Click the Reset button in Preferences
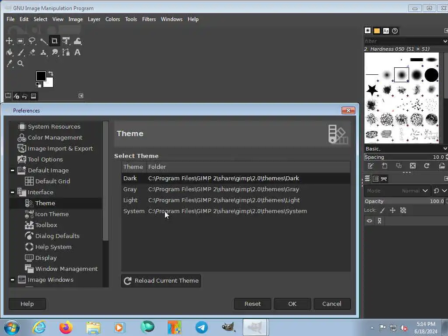448x336 pixels. click(252, 304)
